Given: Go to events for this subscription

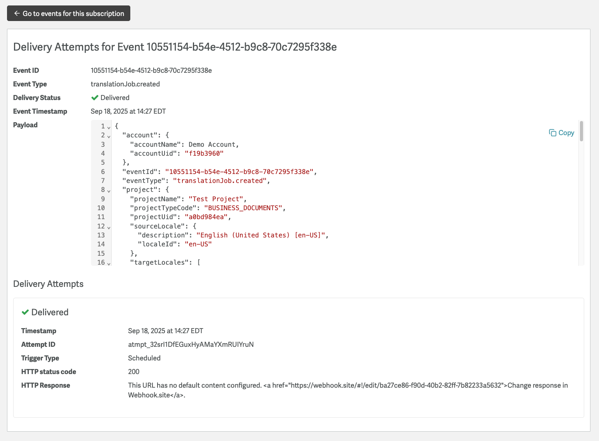Looking at the screenshot, I should coord(68,13).
